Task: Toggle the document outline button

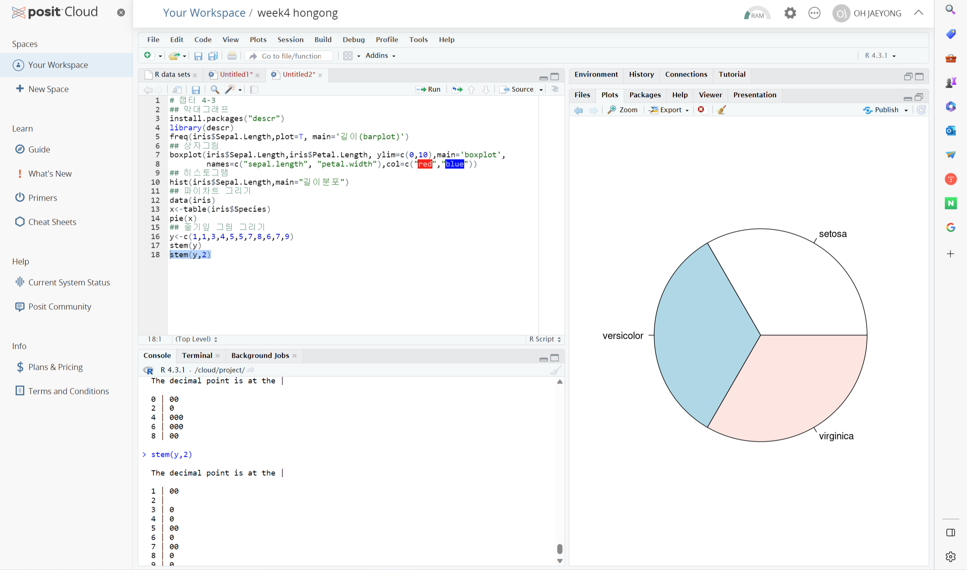Action: point(555,89)
